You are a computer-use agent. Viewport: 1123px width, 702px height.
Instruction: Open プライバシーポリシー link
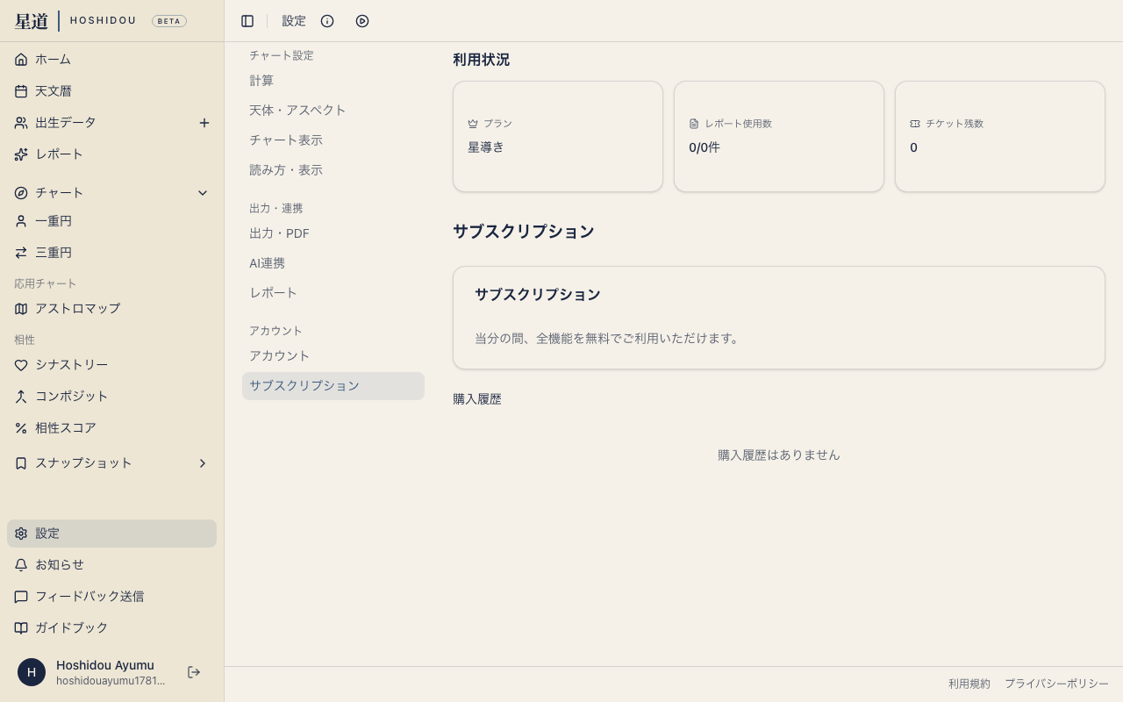1056,684
